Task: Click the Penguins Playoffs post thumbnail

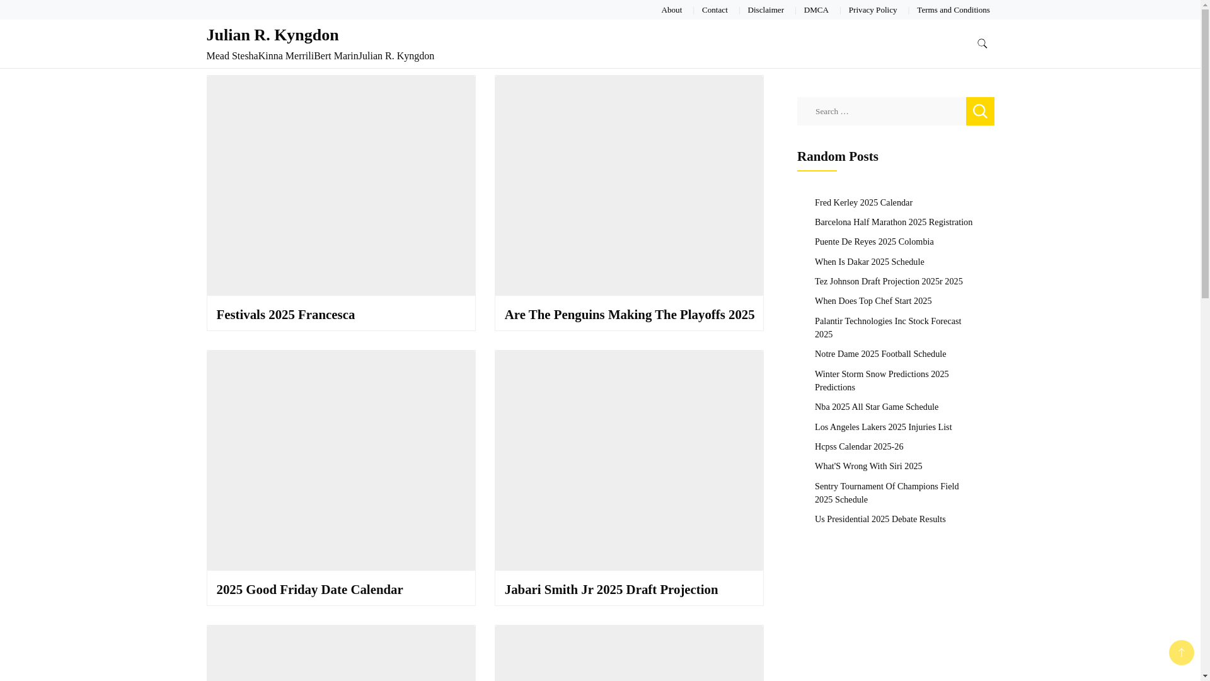Action: pos(629,185)
